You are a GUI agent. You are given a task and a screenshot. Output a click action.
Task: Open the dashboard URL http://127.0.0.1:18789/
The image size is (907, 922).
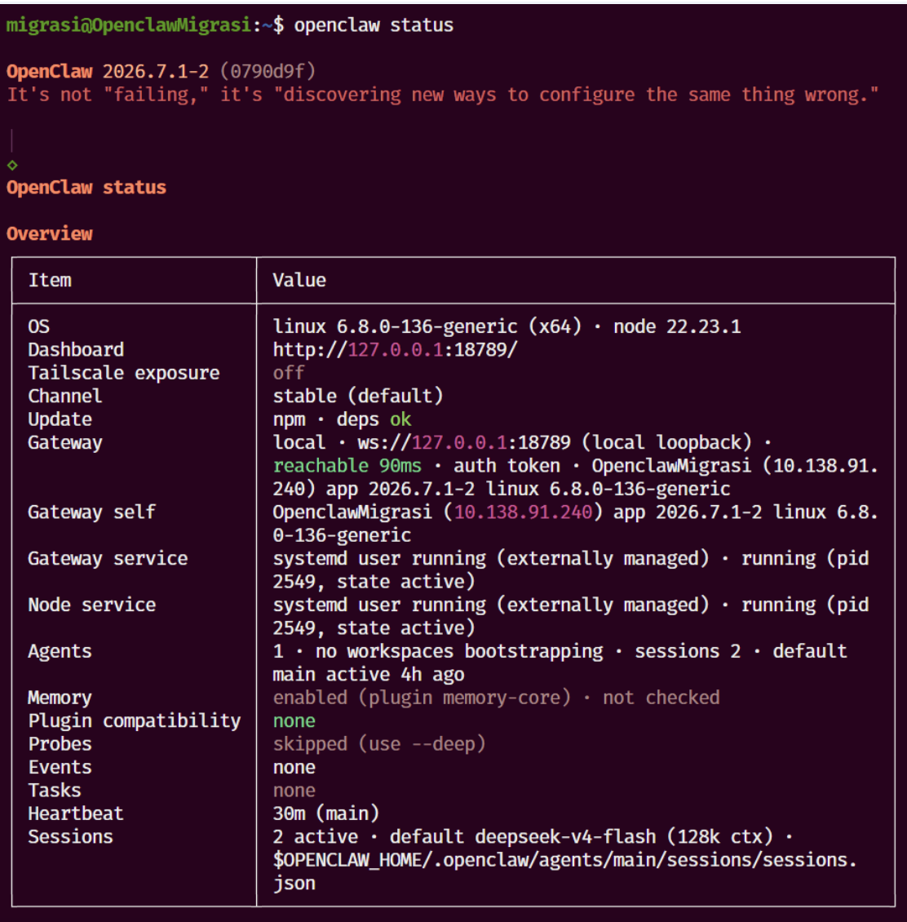(x=395, y=350)
